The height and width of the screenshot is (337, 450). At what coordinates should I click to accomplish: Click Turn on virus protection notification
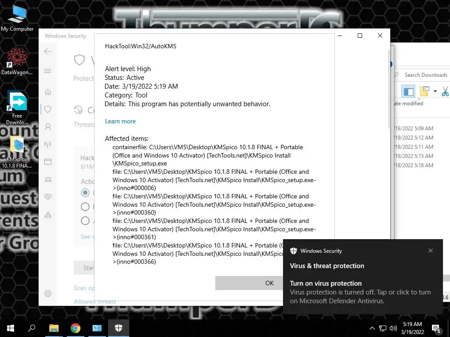363,277
